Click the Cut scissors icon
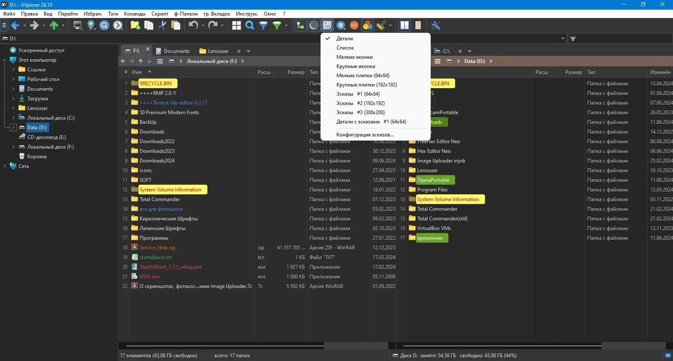 click(x=162, y=26)
